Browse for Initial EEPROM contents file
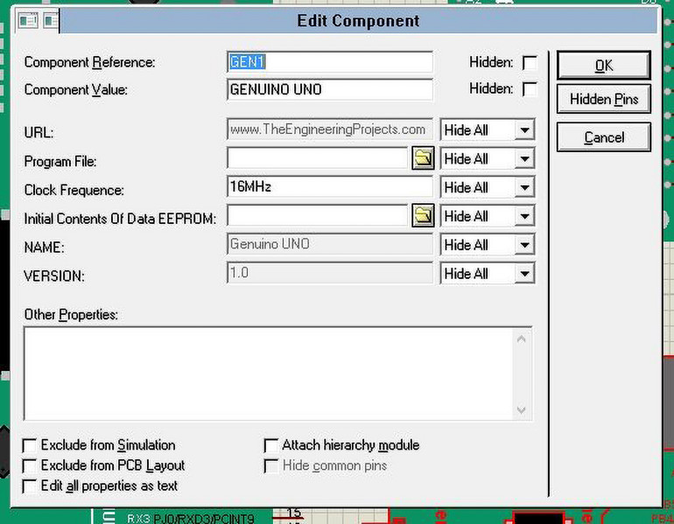This screenshot has height=524, width=674. click(423, 216)
